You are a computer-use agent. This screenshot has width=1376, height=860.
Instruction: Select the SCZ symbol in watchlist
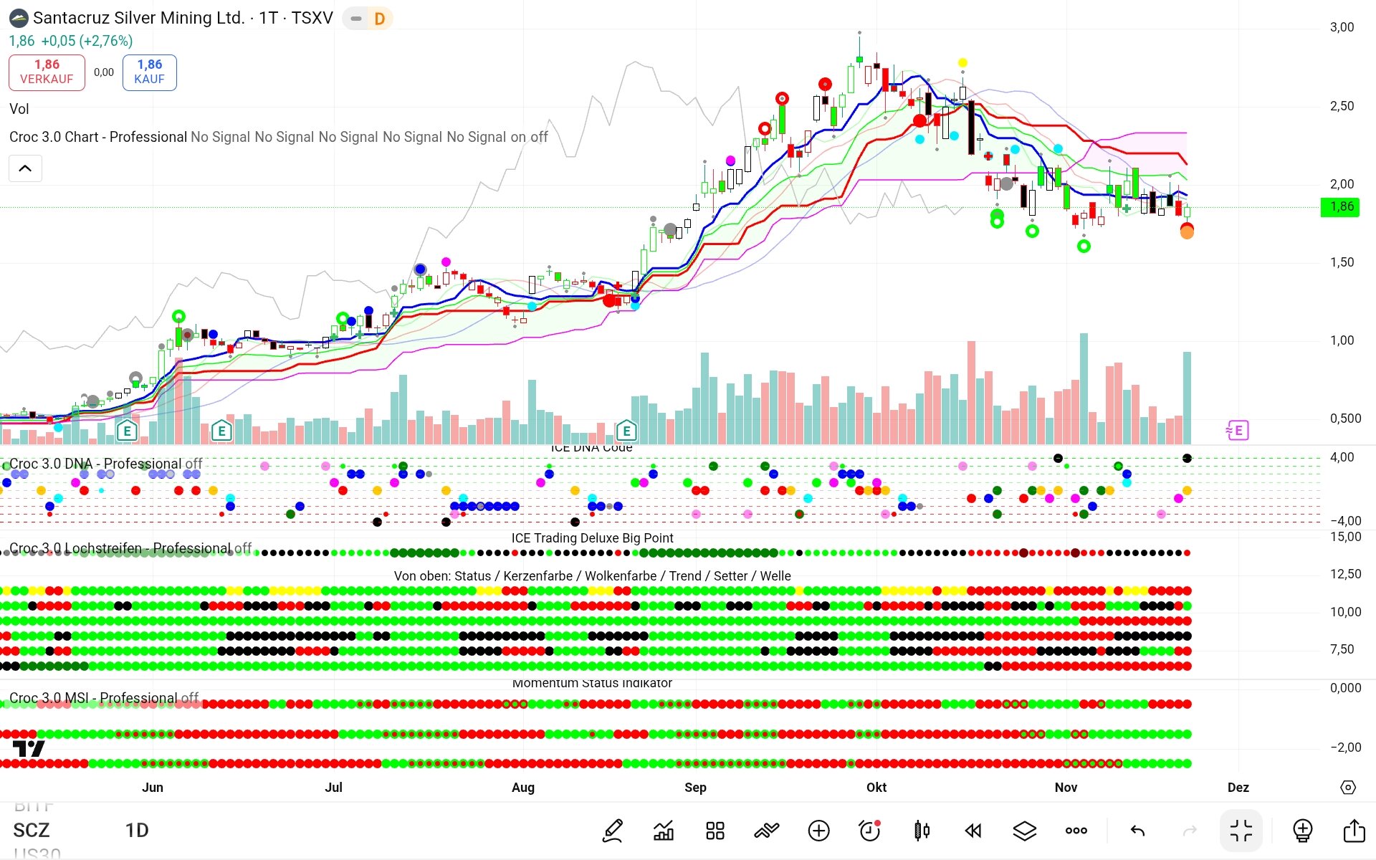pyautogui.click(x=32, y=830)
